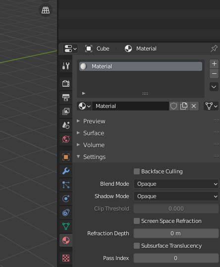The height and width of the screenshot is (267, 220).
Task: Collapse the Settings panel
Action: pyautogui.click(x=94, y=157)
